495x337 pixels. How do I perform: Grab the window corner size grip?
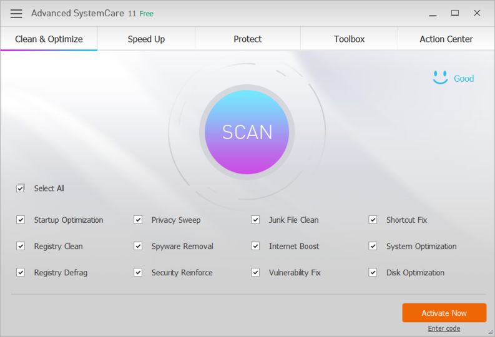[491, 332]
